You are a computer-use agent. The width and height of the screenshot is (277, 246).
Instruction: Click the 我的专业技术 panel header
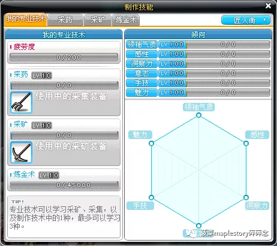click(64, 35)
